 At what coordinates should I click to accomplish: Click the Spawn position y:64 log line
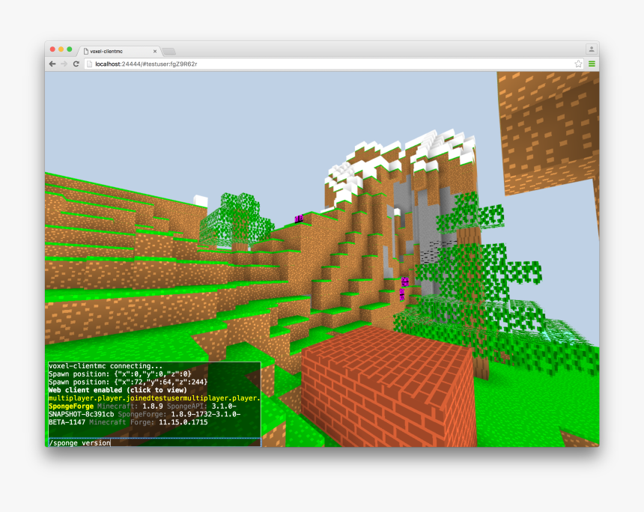pyautogui.click(x=128, y=382)
